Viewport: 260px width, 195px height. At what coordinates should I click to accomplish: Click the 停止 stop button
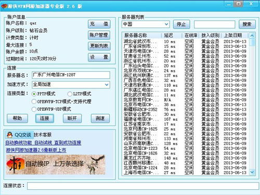tap(181, 24)
